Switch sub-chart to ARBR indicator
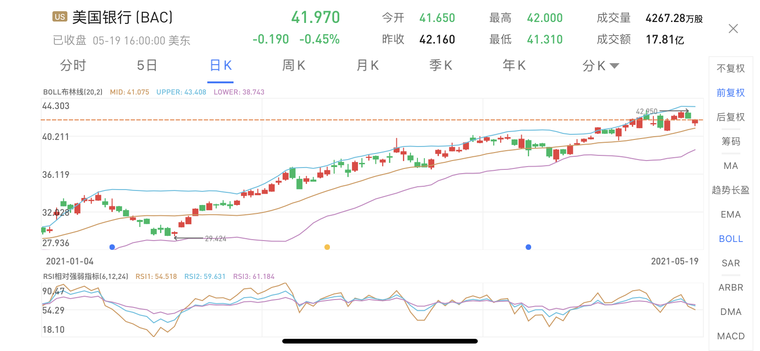Image resolution: width=760 pixels, height=351 pixels. (x=731, y=287)
